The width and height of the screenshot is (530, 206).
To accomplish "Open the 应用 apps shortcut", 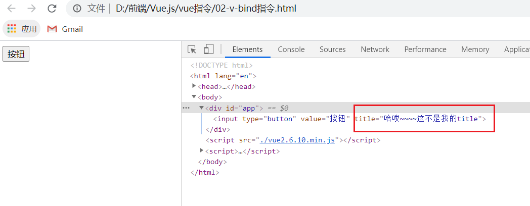I will point(22,29).
